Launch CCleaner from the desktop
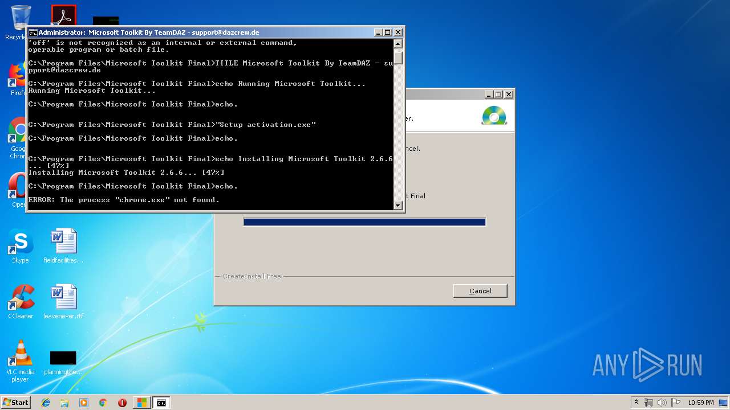This screenshot has width=730, height=410. 21,297
